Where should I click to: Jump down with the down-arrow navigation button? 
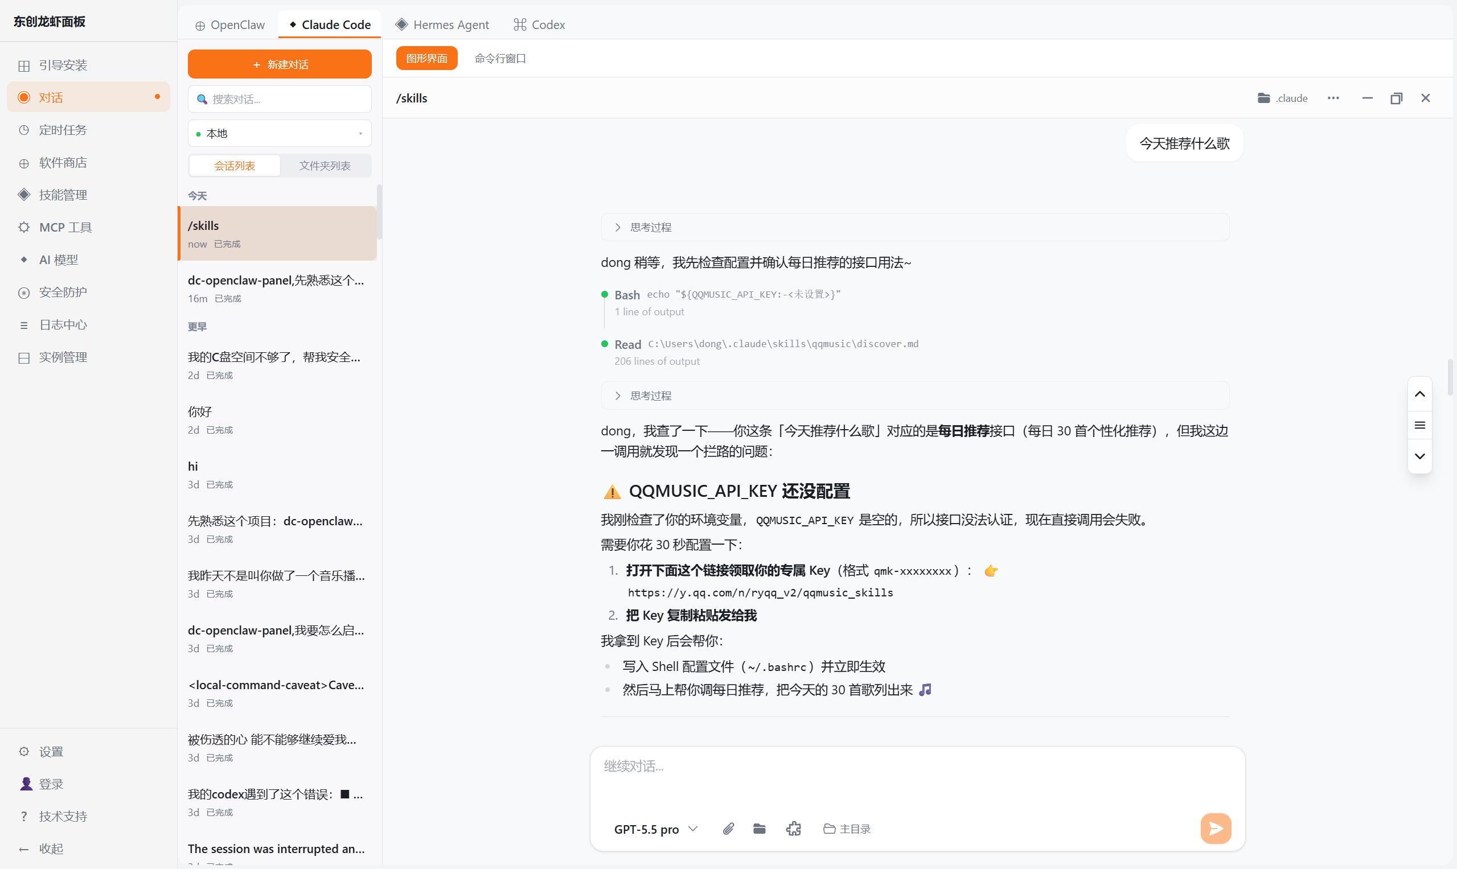[x=1419, y=456]
